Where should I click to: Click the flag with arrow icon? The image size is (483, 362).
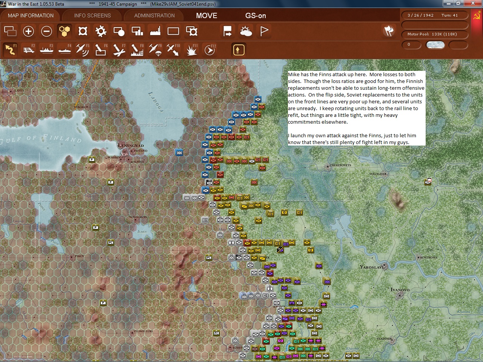(x=228, y=31)
